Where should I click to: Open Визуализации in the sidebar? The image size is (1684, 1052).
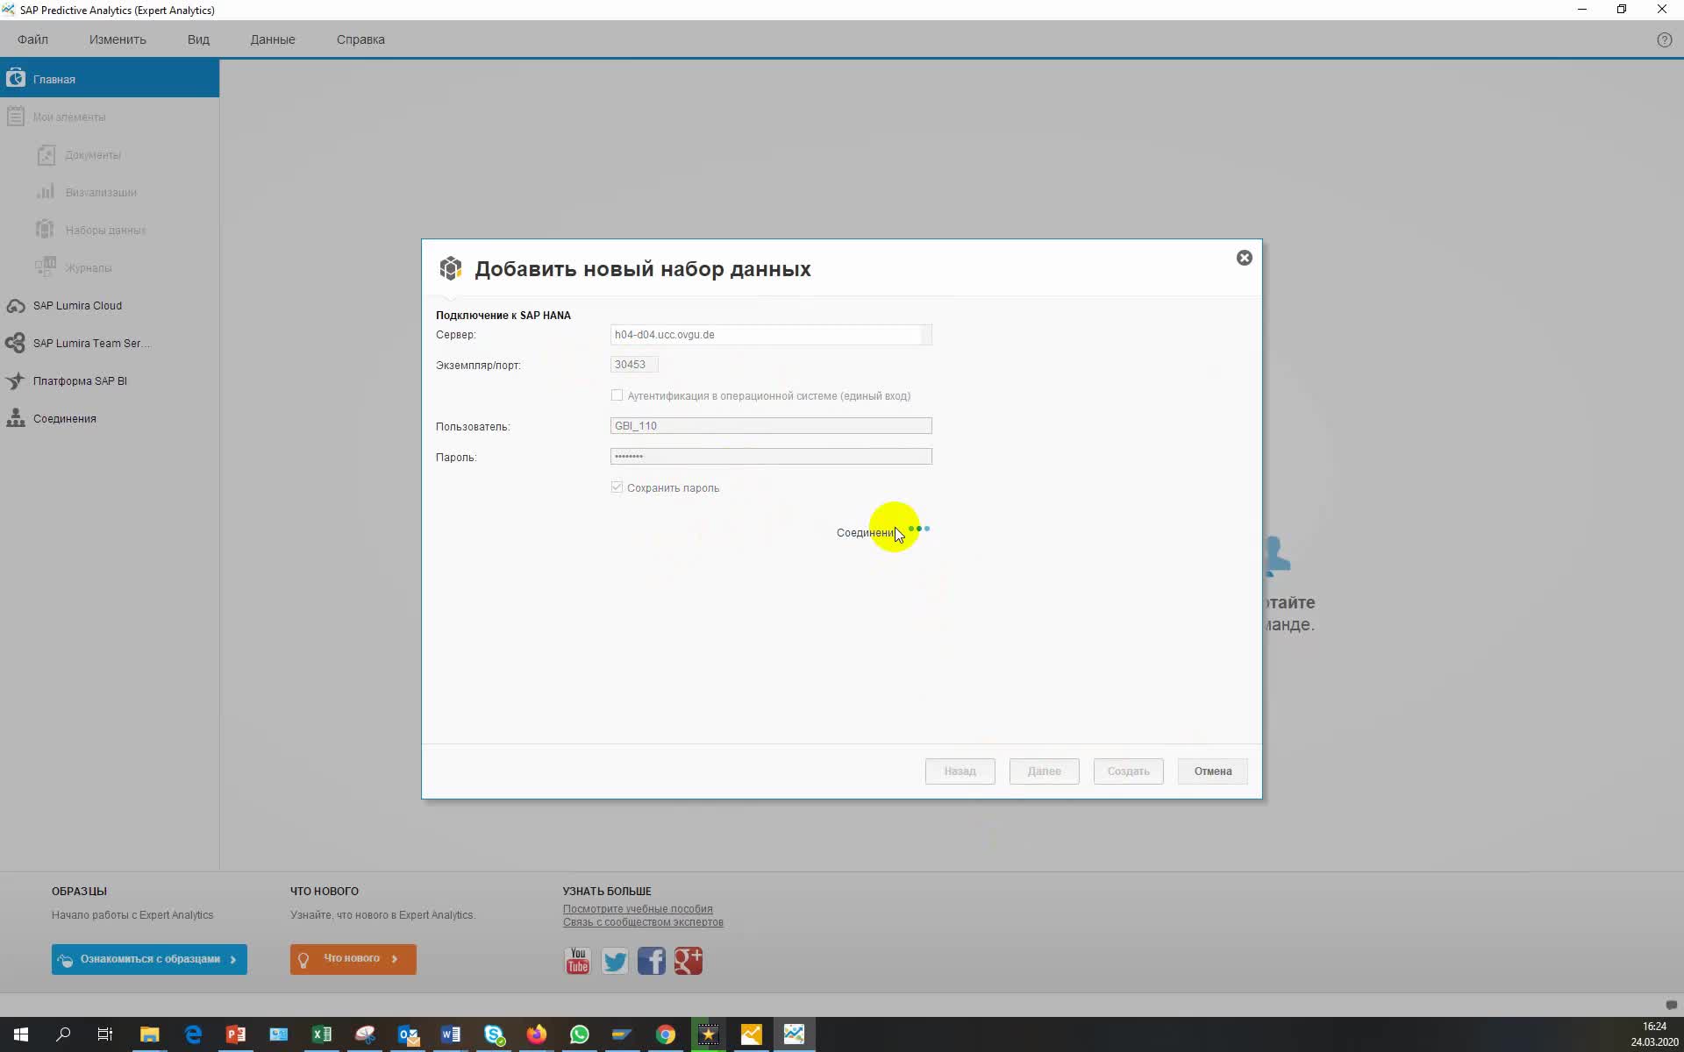click(101, 193)
